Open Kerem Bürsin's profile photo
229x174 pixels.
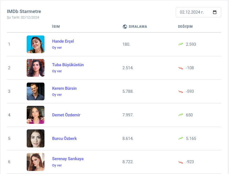(36, 91)
